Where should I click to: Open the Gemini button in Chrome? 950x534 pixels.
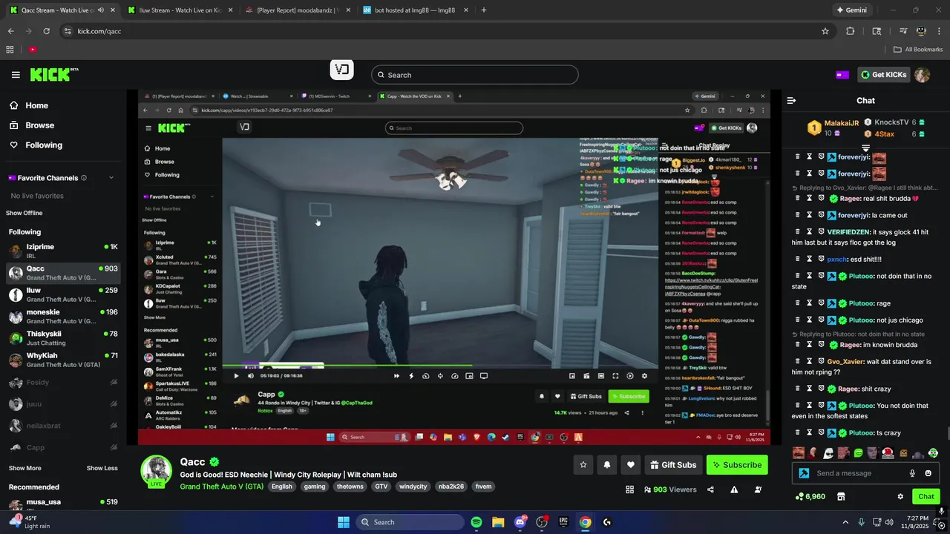pyautogui.click(x=851, y=10)
